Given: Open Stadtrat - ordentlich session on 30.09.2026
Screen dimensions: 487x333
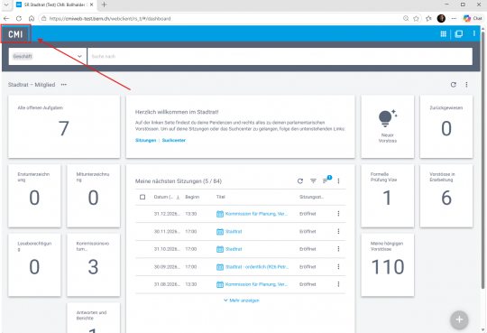Looking at the screenshot, I should tap(257, 267).
